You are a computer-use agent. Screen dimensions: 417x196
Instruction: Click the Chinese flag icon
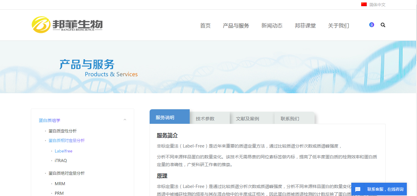pyautogui.click(x=364, y=4)
